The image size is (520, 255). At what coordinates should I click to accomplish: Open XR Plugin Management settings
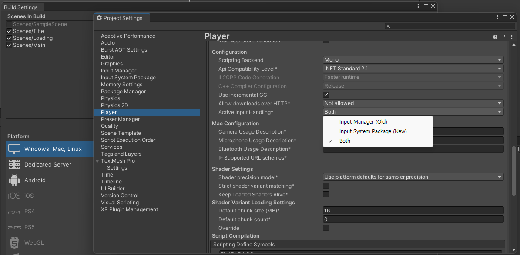[129, 209]
